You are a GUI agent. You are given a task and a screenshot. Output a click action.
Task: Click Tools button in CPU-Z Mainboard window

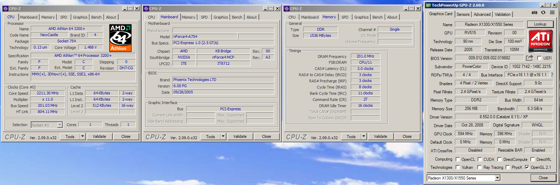[x=211, y=136]
